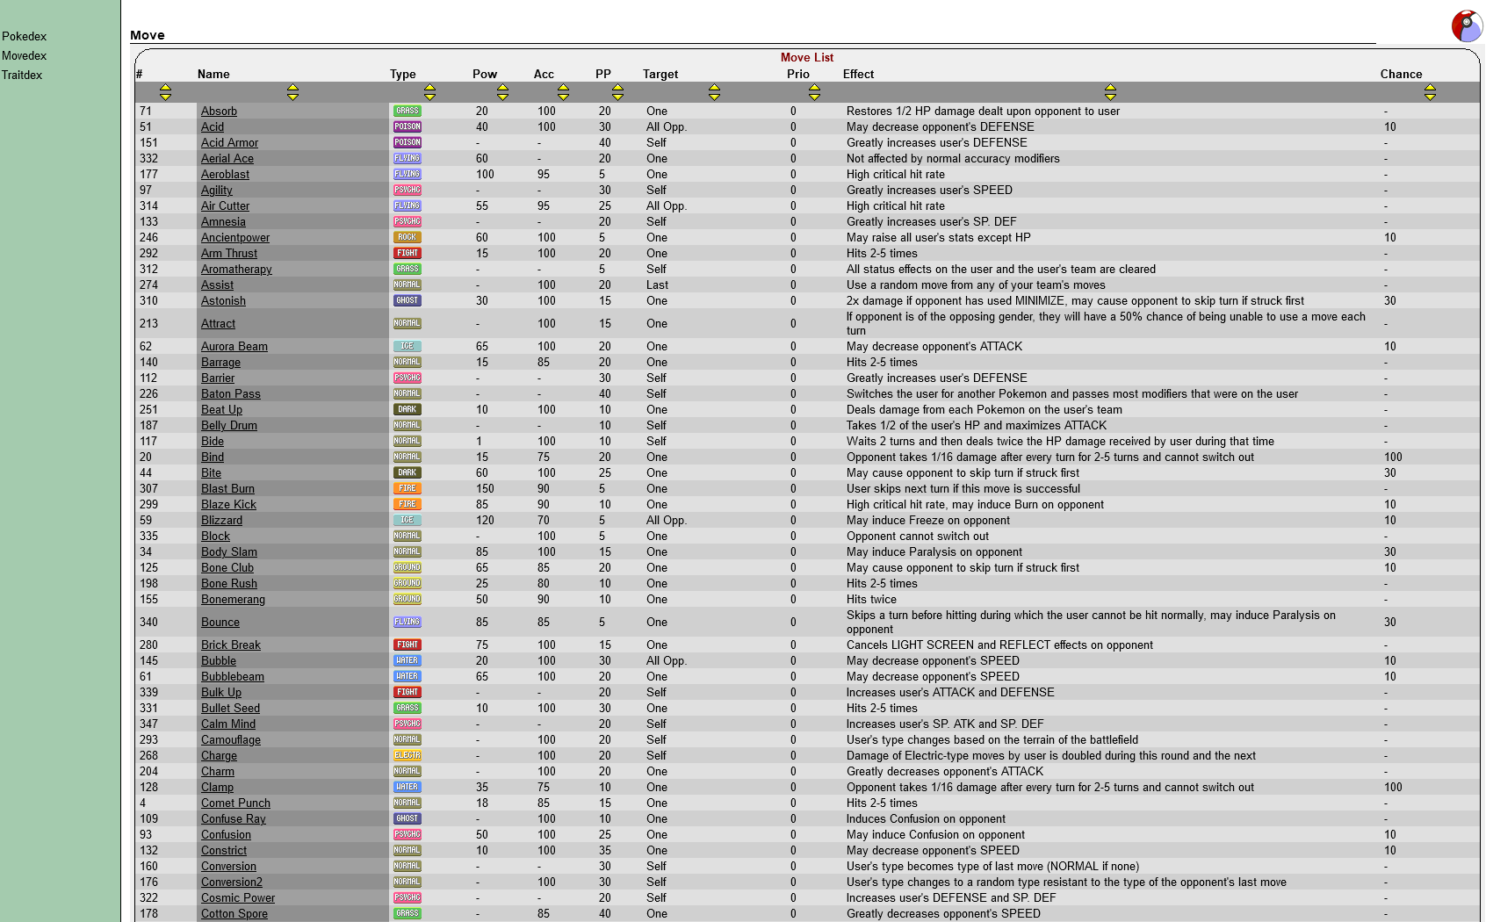Click the 'Move List' table title

tap(807, 57)
